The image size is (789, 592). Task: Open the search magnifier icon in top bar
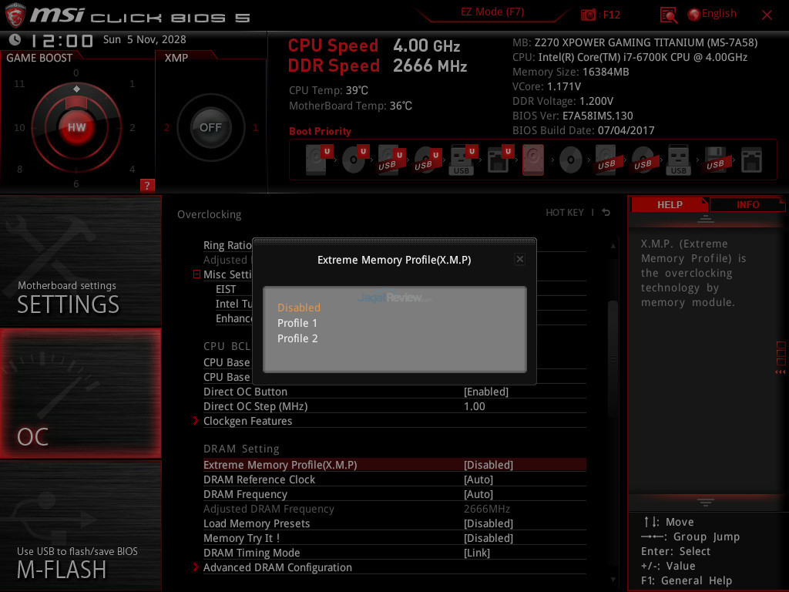[668, 15]
